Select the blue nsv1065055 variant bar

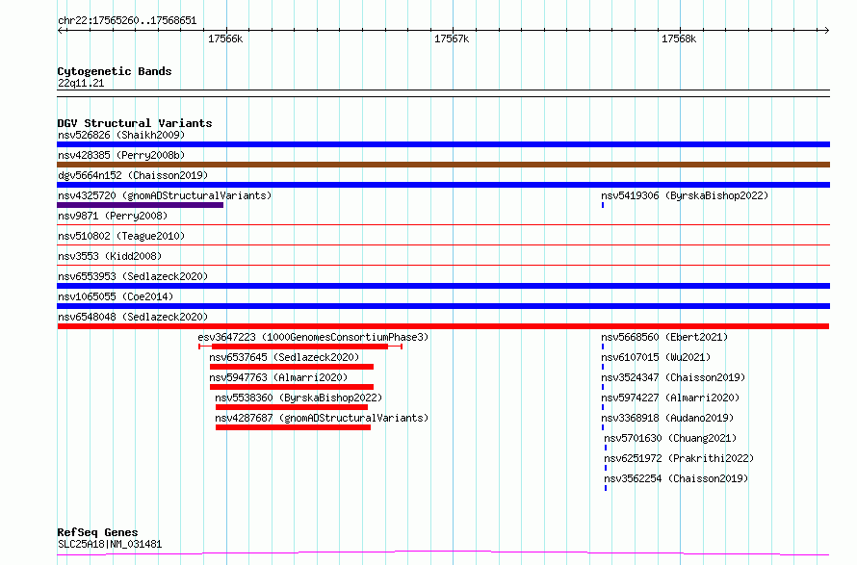tap(443, 306)
